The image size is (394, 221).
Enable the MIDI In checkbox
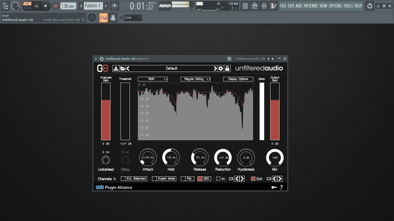point(218,179)
